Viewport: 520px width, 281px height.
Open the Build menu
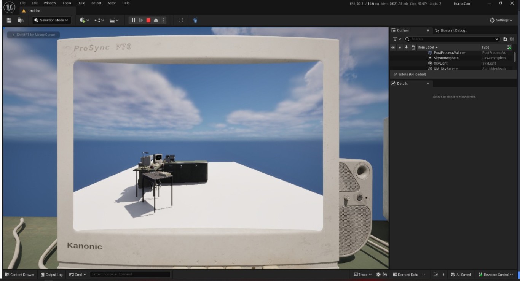pos(81,3)
